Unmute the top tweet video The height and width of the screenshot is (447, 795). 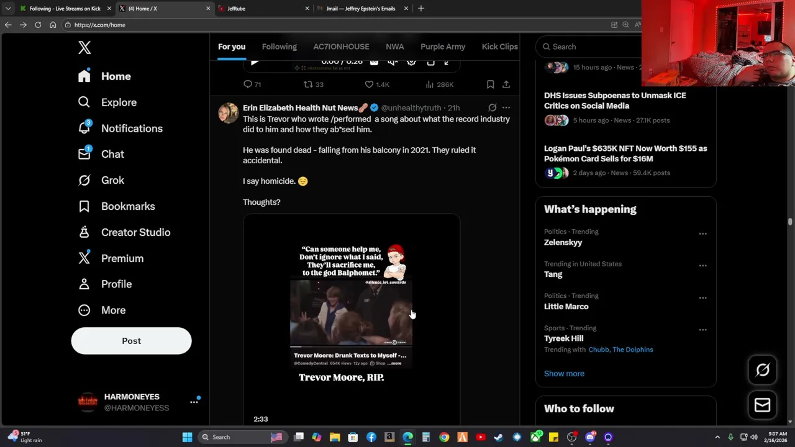(393, 62)
